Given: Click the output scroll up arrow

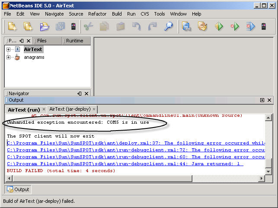Looking at the screenshot, I should (268, 118).
